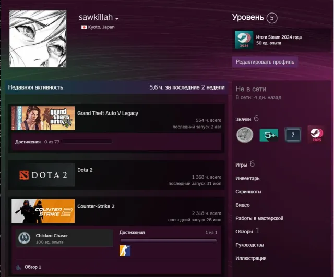Screen dimensions: 334x277
Task: Select "последний запуск 2 авг" text
Action: click(x=197, y=127)
